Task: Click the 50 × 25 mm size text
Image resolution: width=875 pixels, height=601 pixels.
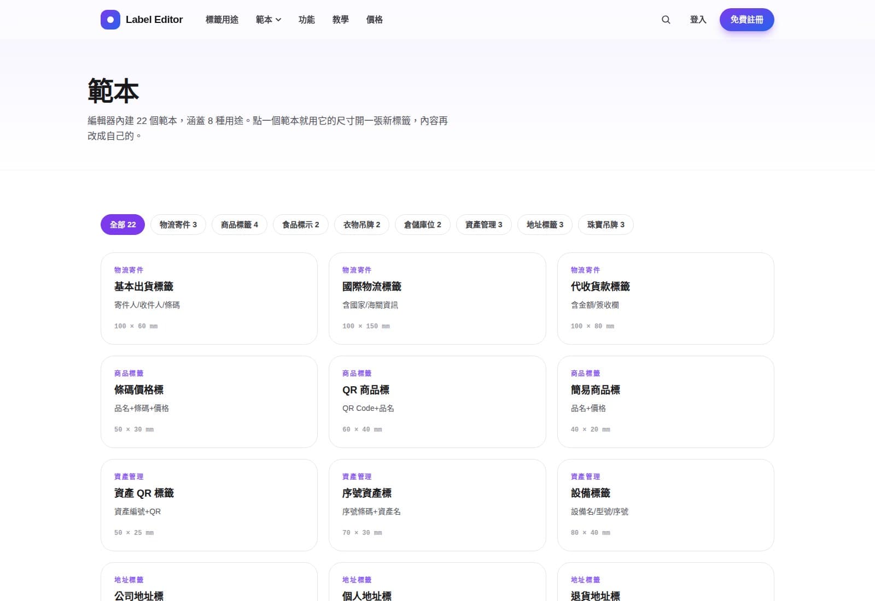Action: coord(134,533)
